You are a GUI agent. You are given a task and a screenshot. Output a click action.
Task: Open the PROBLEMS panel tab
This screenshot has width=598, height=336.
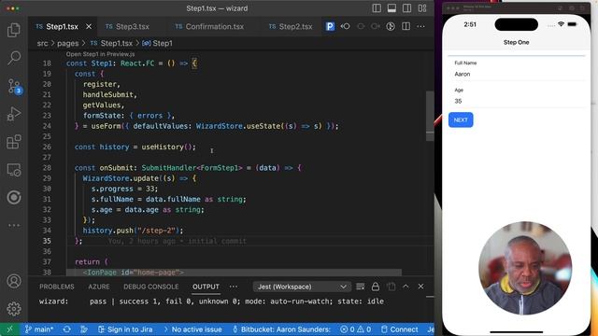click(x=57, y=287)
